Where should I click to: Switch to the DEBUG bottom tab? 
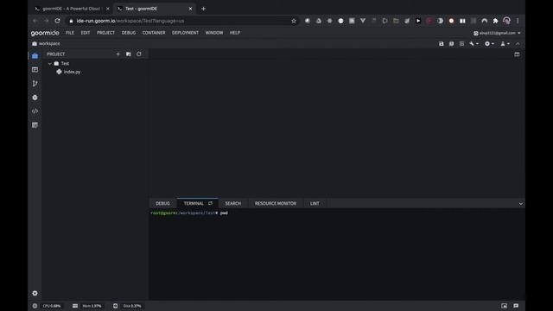162,204
